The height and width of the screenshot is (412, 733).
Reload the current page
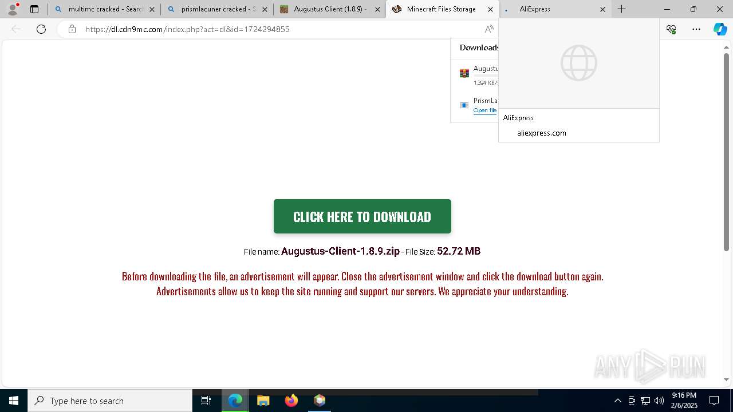pyautogui.click(x=41, y=29)
